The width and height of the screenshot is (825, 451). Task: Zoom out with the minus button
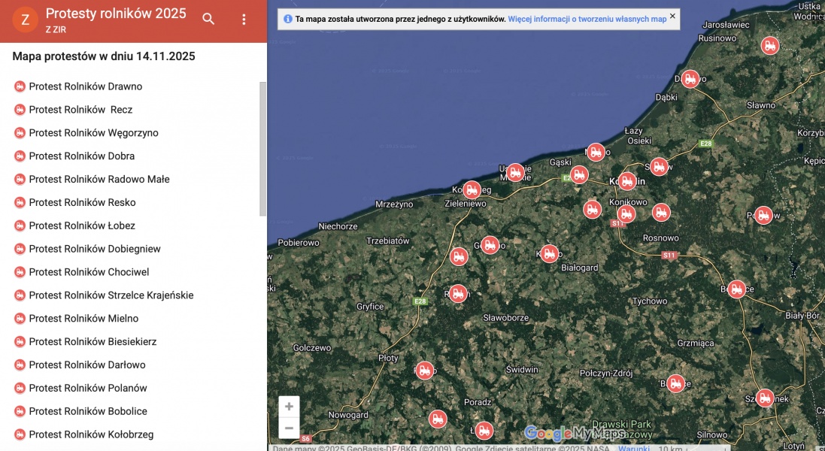click(289, 428)
